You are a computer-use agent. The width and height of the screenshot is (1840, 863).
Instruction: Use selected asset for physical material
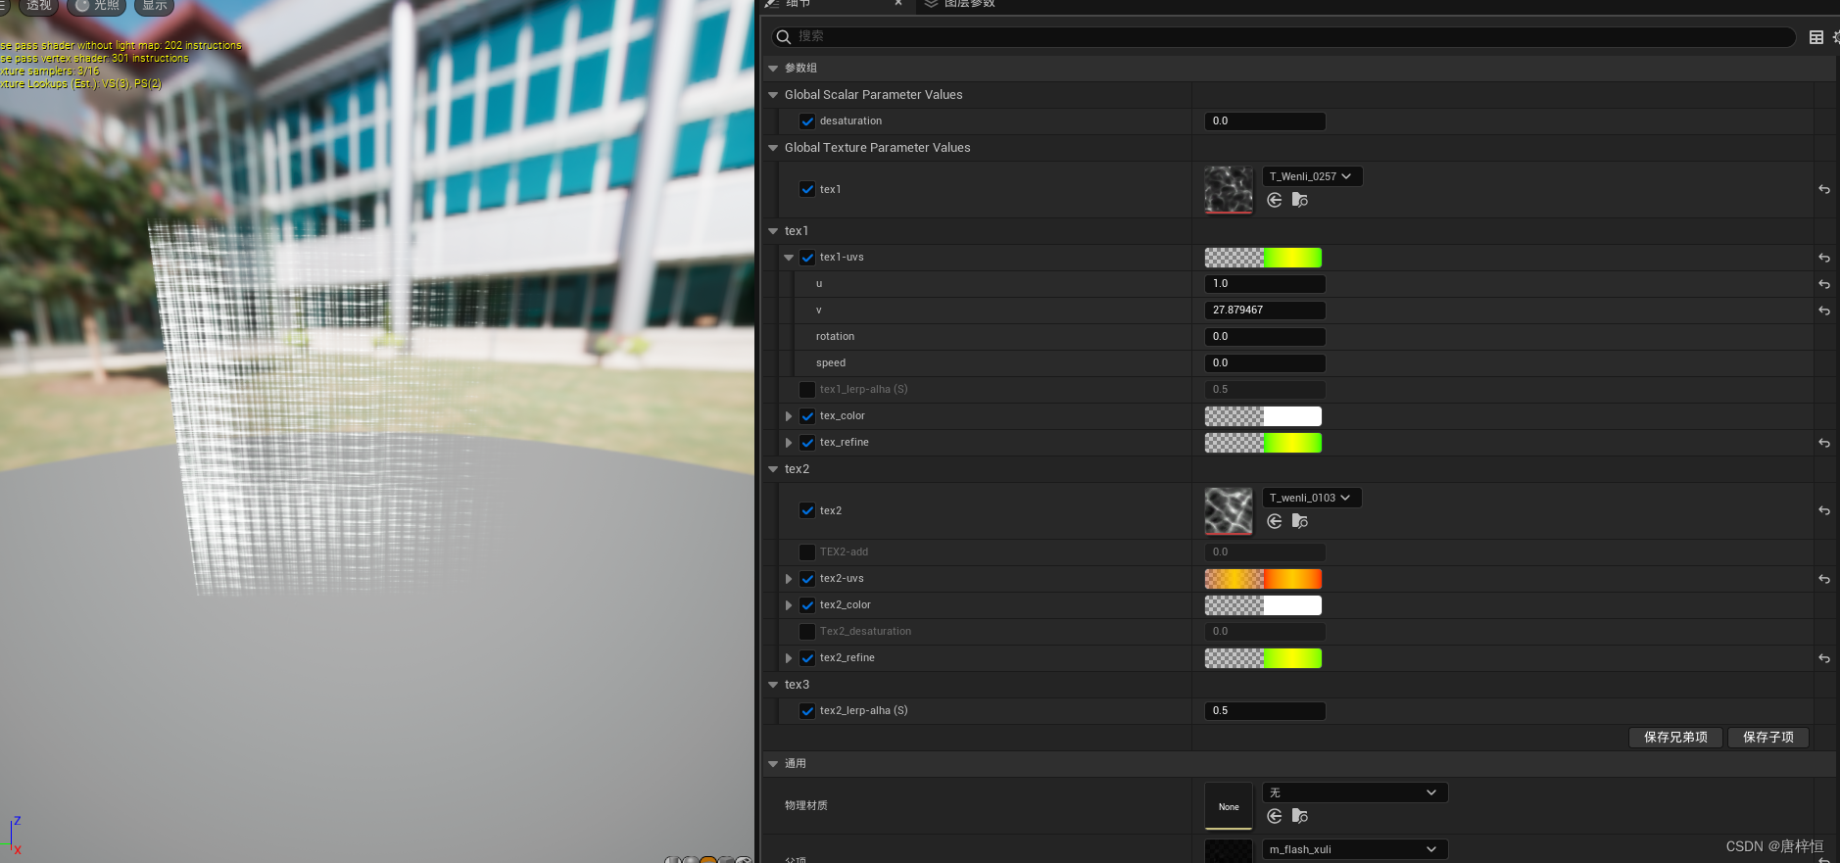click(1275, 816)
